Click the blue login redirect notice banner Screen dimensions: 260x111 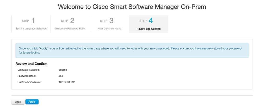(x=132, y=50)
